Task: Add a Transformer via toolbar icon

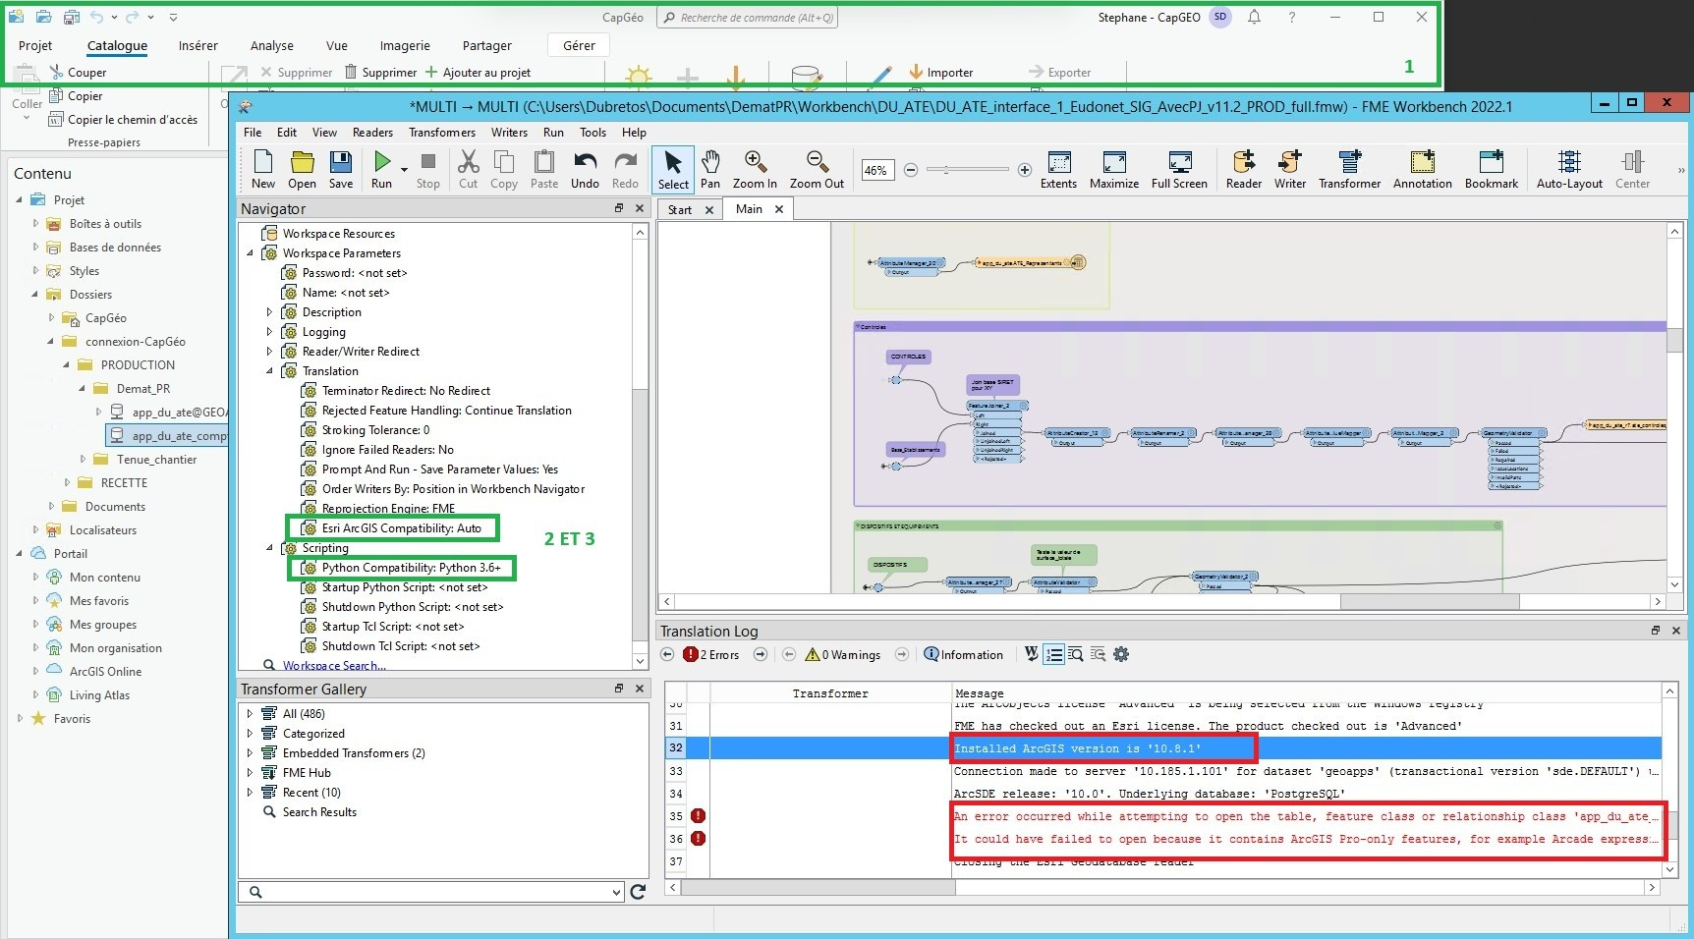Action: (1350, 169)
